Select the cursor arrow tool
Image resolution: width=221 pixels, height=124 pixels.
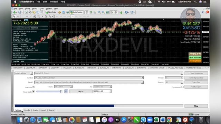pos(14,17)
